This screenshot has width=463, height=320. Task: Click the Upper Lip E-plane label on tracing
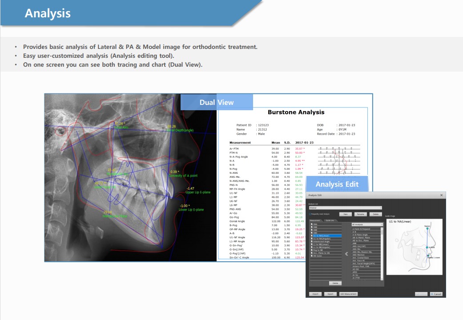198,192
